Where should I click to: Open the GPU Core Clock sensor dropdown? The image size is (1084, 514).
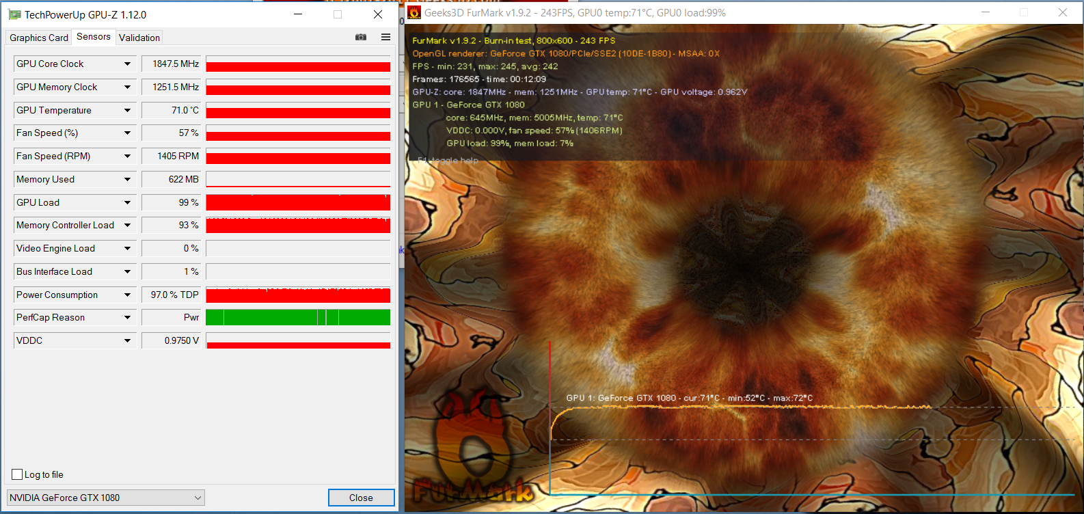tap(127, 64)
